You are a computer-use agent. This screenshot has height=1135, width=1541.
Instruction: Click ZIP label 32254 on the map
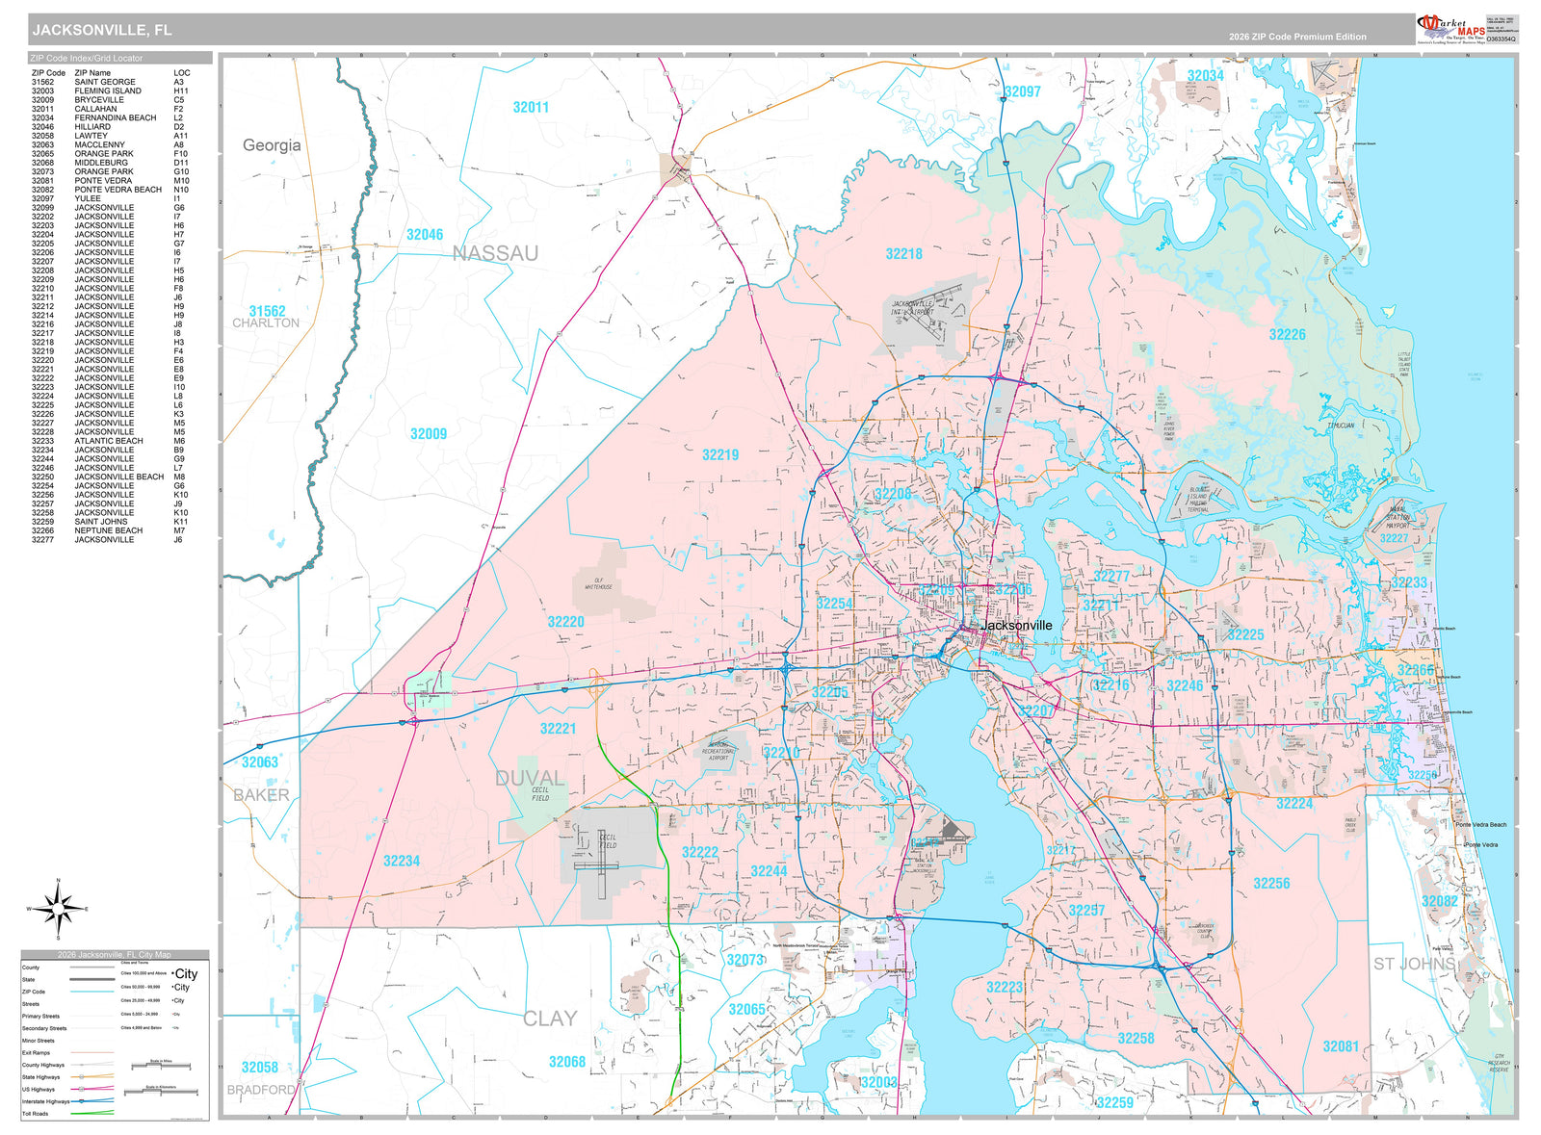[834, 604]
